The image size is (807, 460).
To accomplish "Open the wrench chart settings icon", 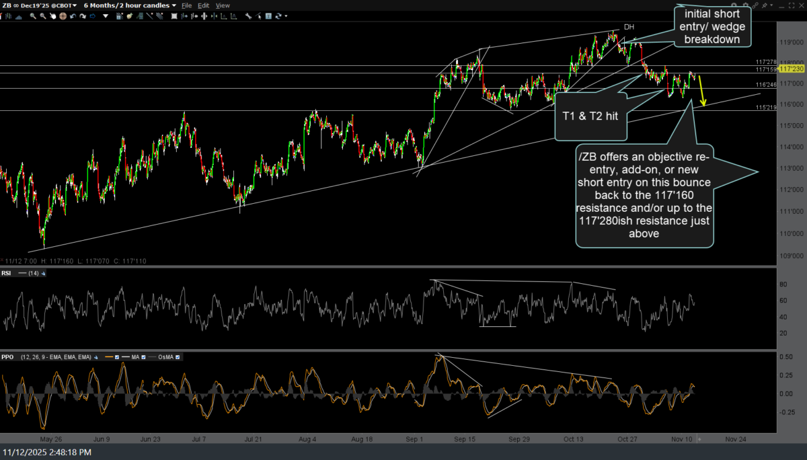I will pyautogui.click(x=248, y=16).
